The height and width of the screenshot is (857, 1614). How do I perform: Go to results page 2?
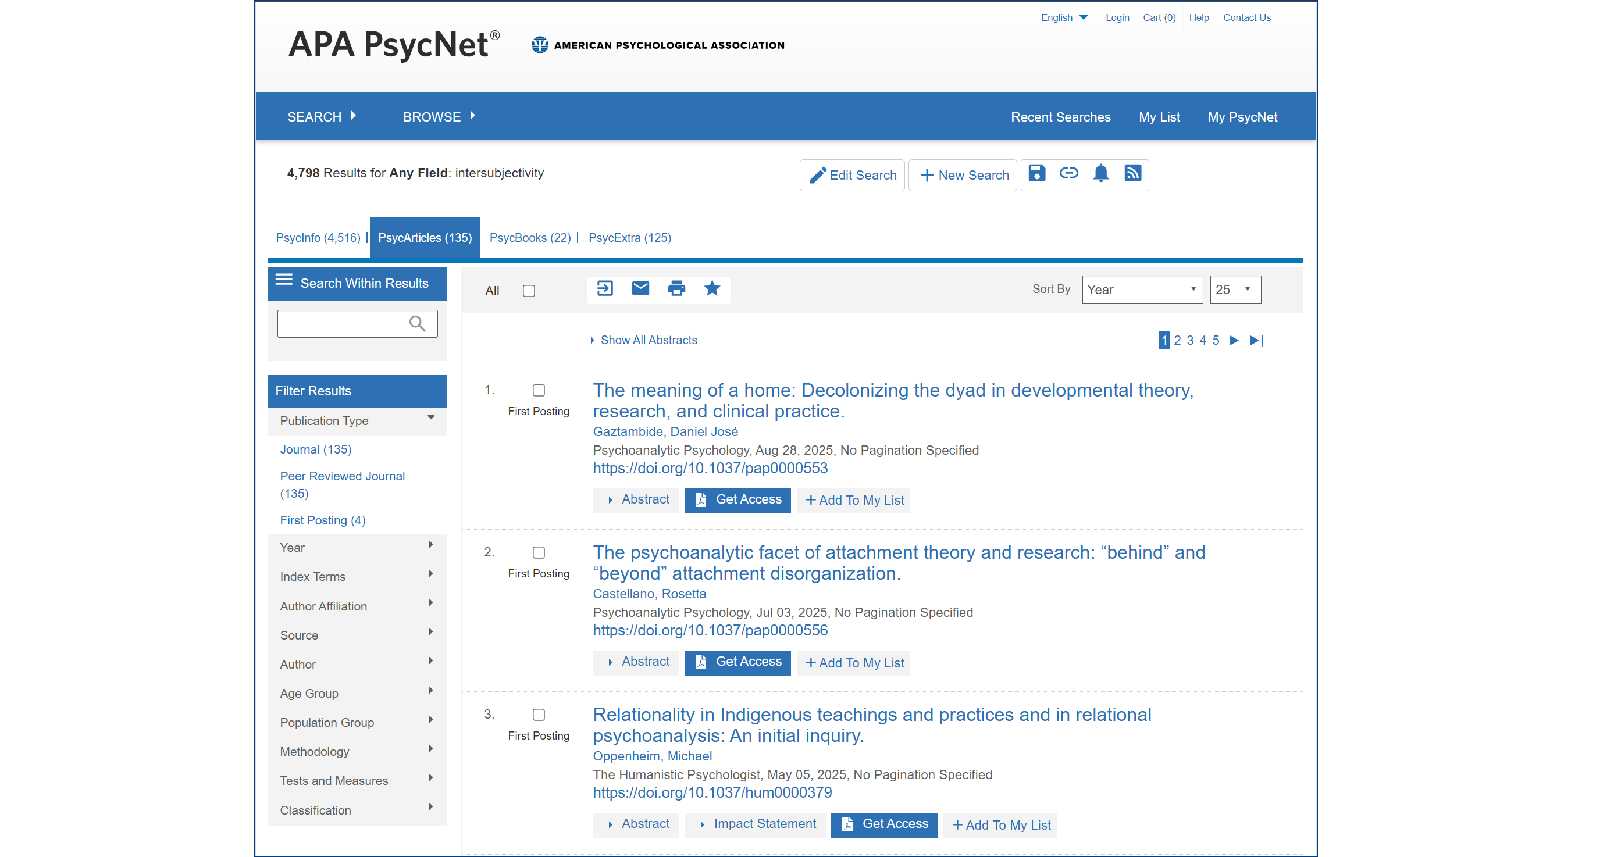click(x=1177, y=340)
